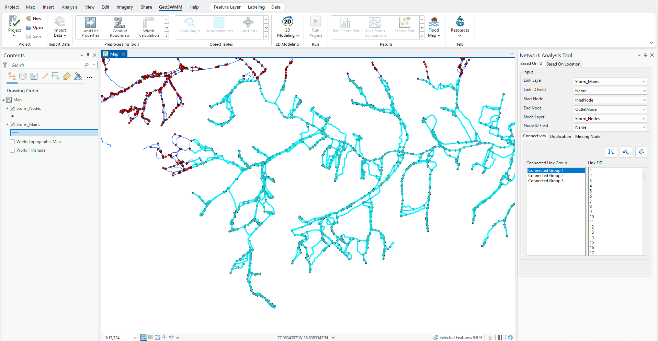This screenshot has height=341, width=658.
Task: Enable the World Topographic Map layer
Action: pyautogui.click(x=12, y=141)
